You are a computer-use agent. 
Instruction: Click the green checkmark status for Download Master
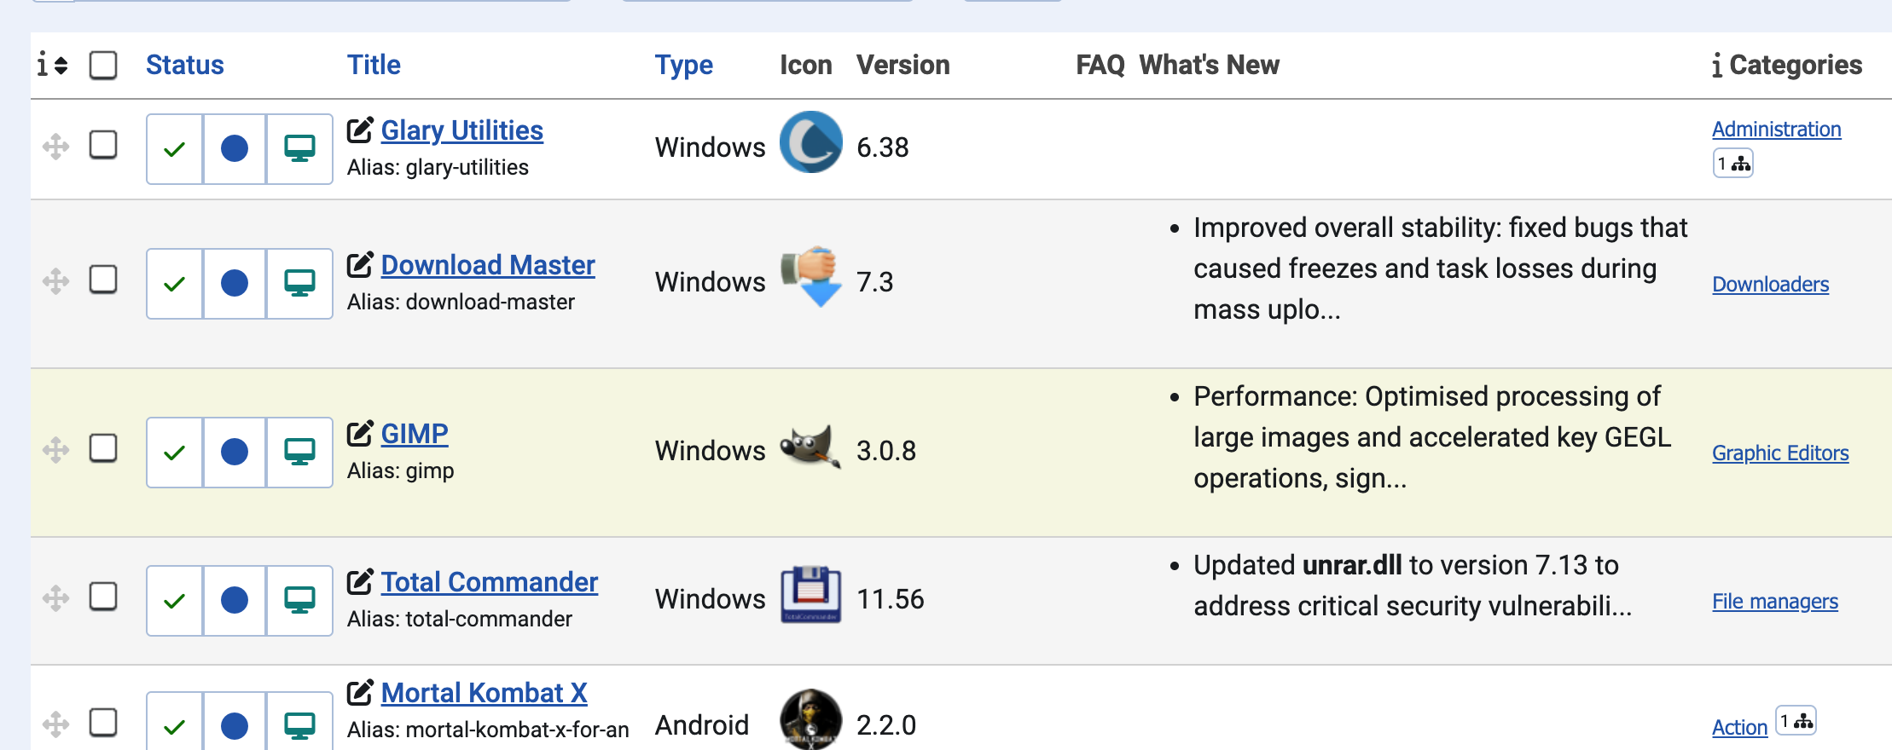[x=175, y=284]
